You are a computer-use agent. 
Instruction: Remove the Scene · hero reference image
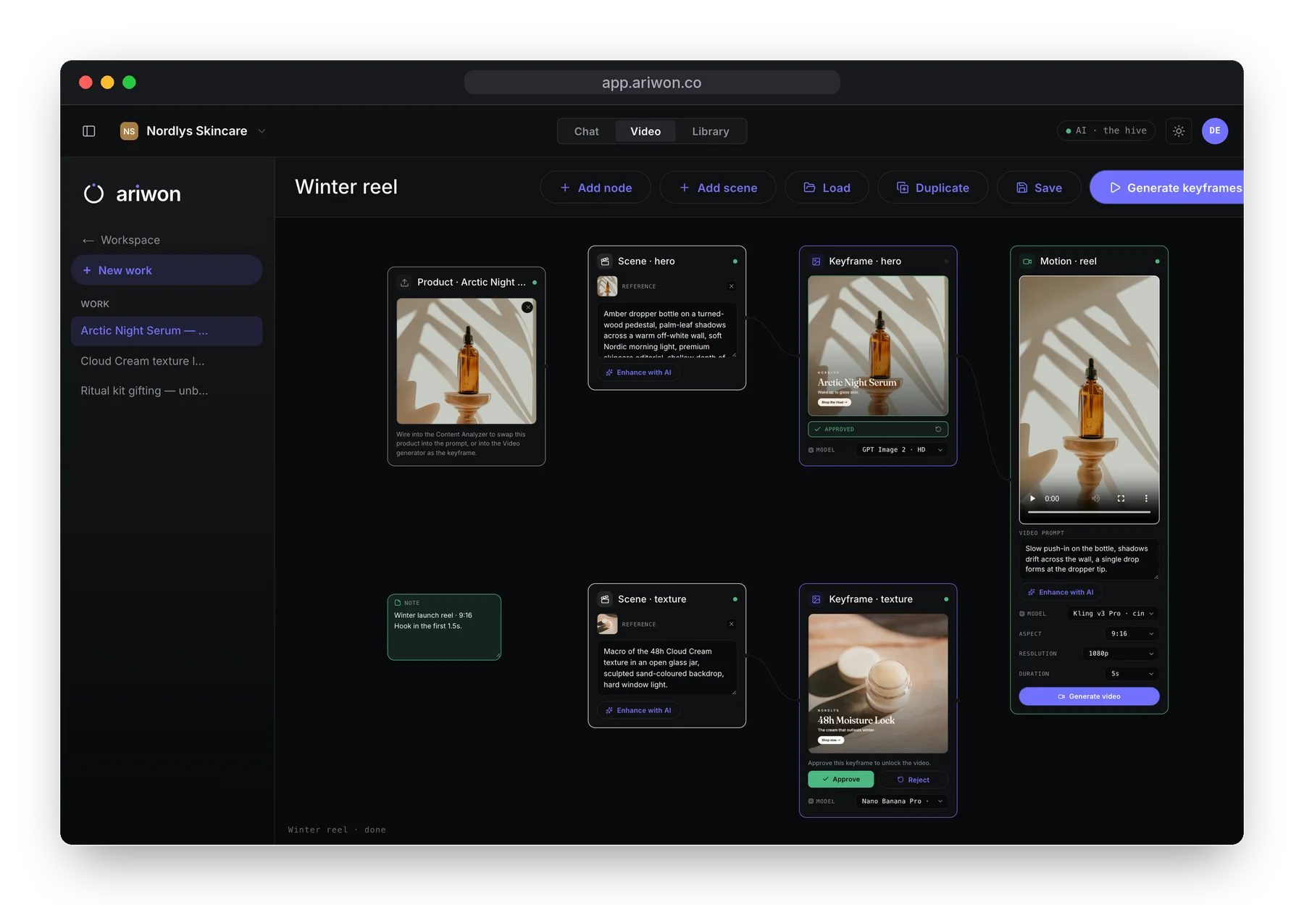tap(732, 286)
